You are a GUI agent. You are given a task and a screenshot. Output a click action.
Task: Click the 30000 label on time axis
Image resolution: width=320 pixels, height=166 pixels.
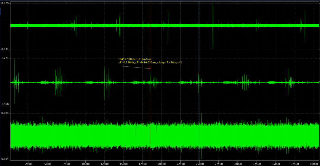pyautogui.click(x=238, y=163)
